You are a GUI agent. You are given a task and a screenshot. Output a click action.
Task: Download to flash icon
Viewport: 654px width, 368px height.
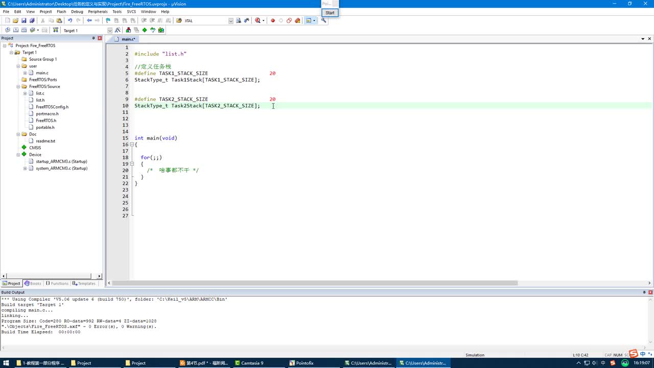(x=56, y=30)
